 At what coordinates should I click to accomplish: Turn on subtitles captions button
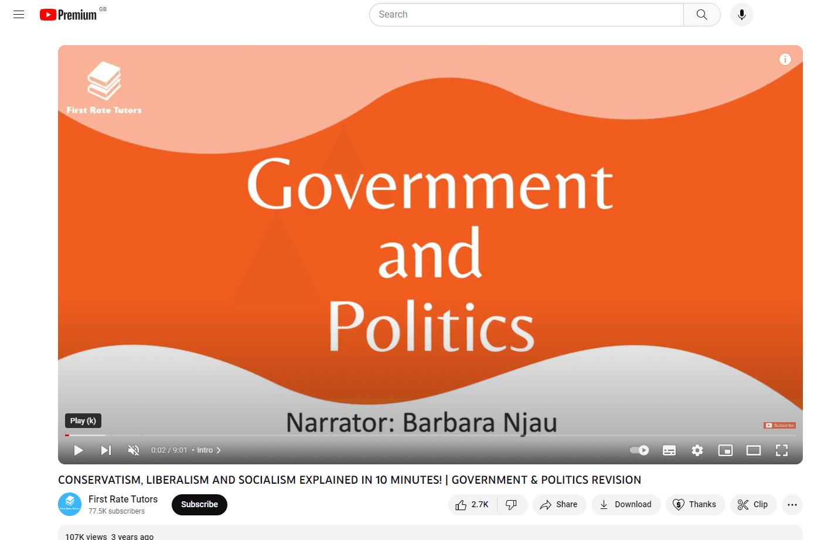pos(669,450)
